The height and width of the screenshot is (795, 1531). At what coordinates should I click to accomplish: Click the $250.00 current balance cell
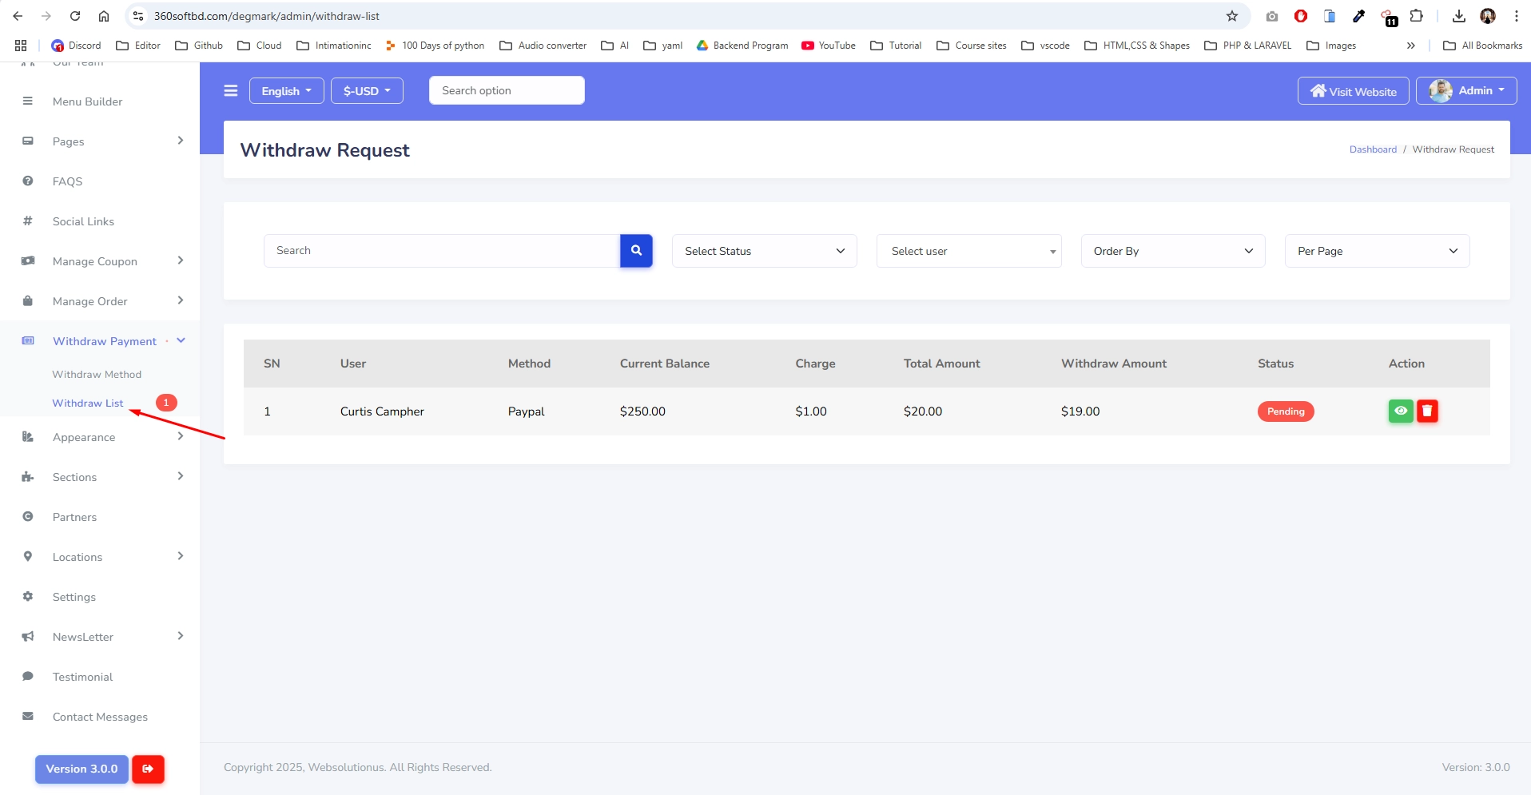pyautogui.click(x=642, y=411)
